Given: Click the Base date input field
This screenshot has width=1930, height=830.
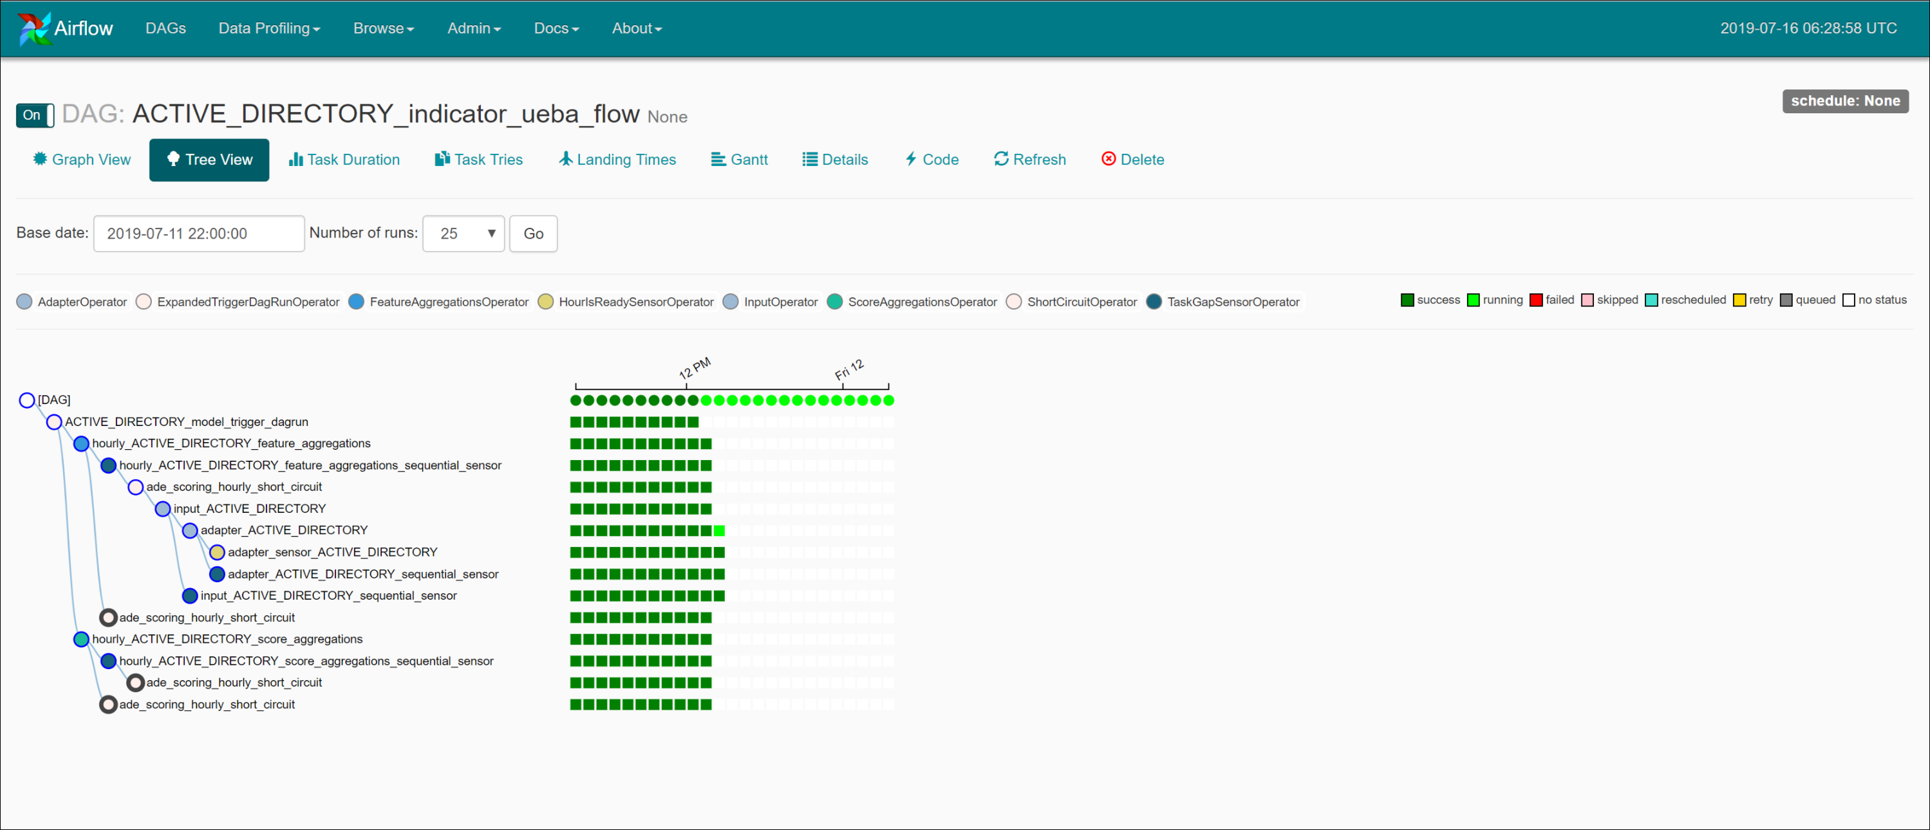Looking at the screenshot, I should click(x=198, y=234).
